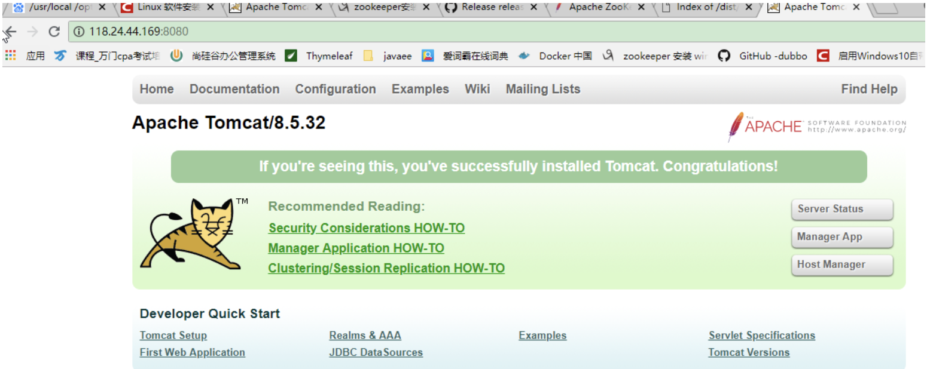This screenshot has width=933, height=369.
Task: Click the Manager App button
Action: tap(842, 237)
